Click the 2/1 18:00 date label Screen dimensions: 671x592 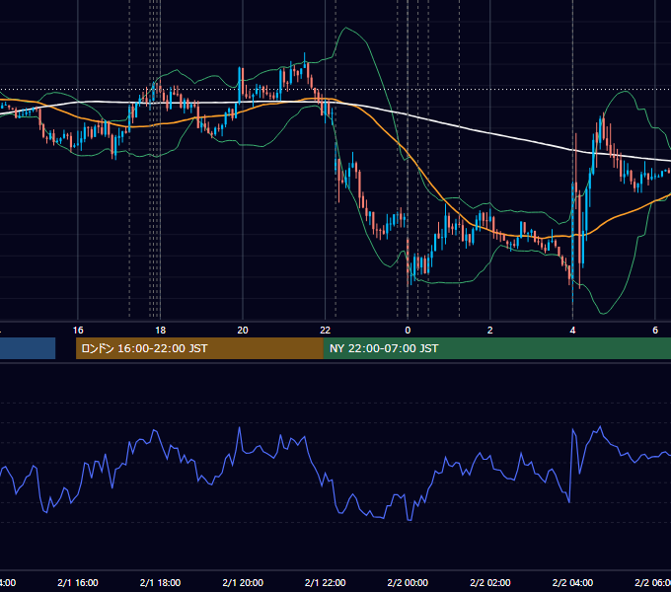coord(160,582)
